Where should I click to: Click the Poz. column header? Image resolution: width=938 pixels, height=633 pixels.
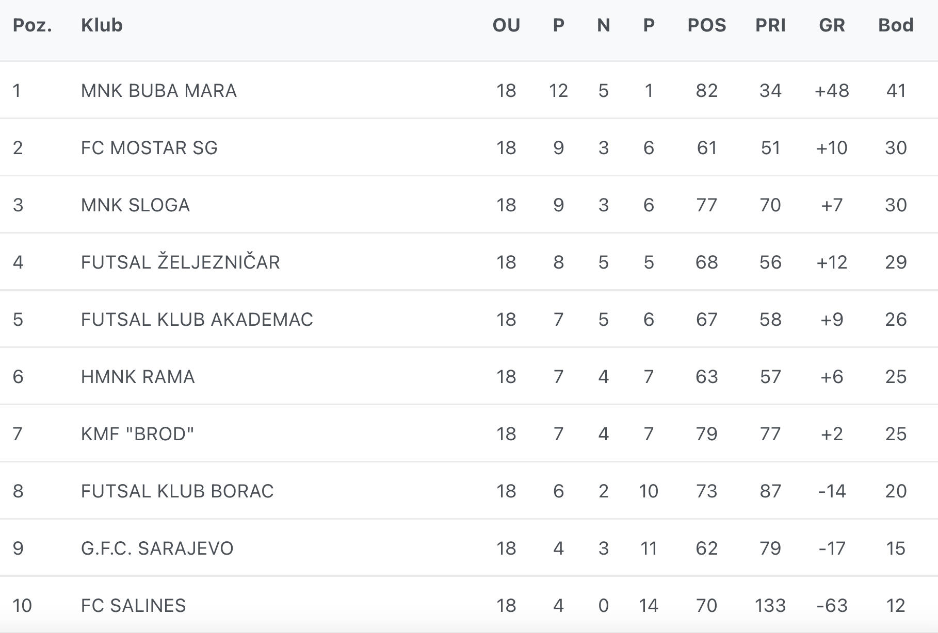tap(33, 25)
